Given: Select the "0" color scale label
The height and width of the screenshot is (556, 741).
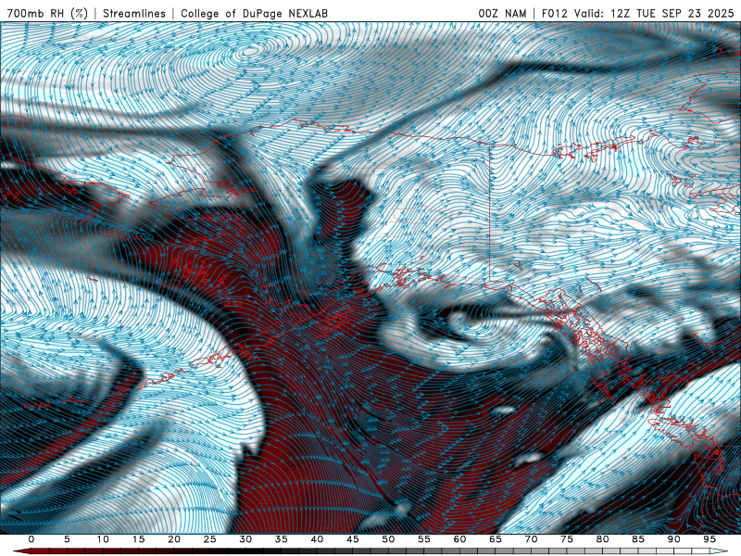Looking at the screenshot, I should coord(31,539).
